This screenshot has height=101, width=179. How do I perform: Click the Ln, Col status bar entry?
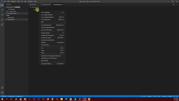[143, 96]
